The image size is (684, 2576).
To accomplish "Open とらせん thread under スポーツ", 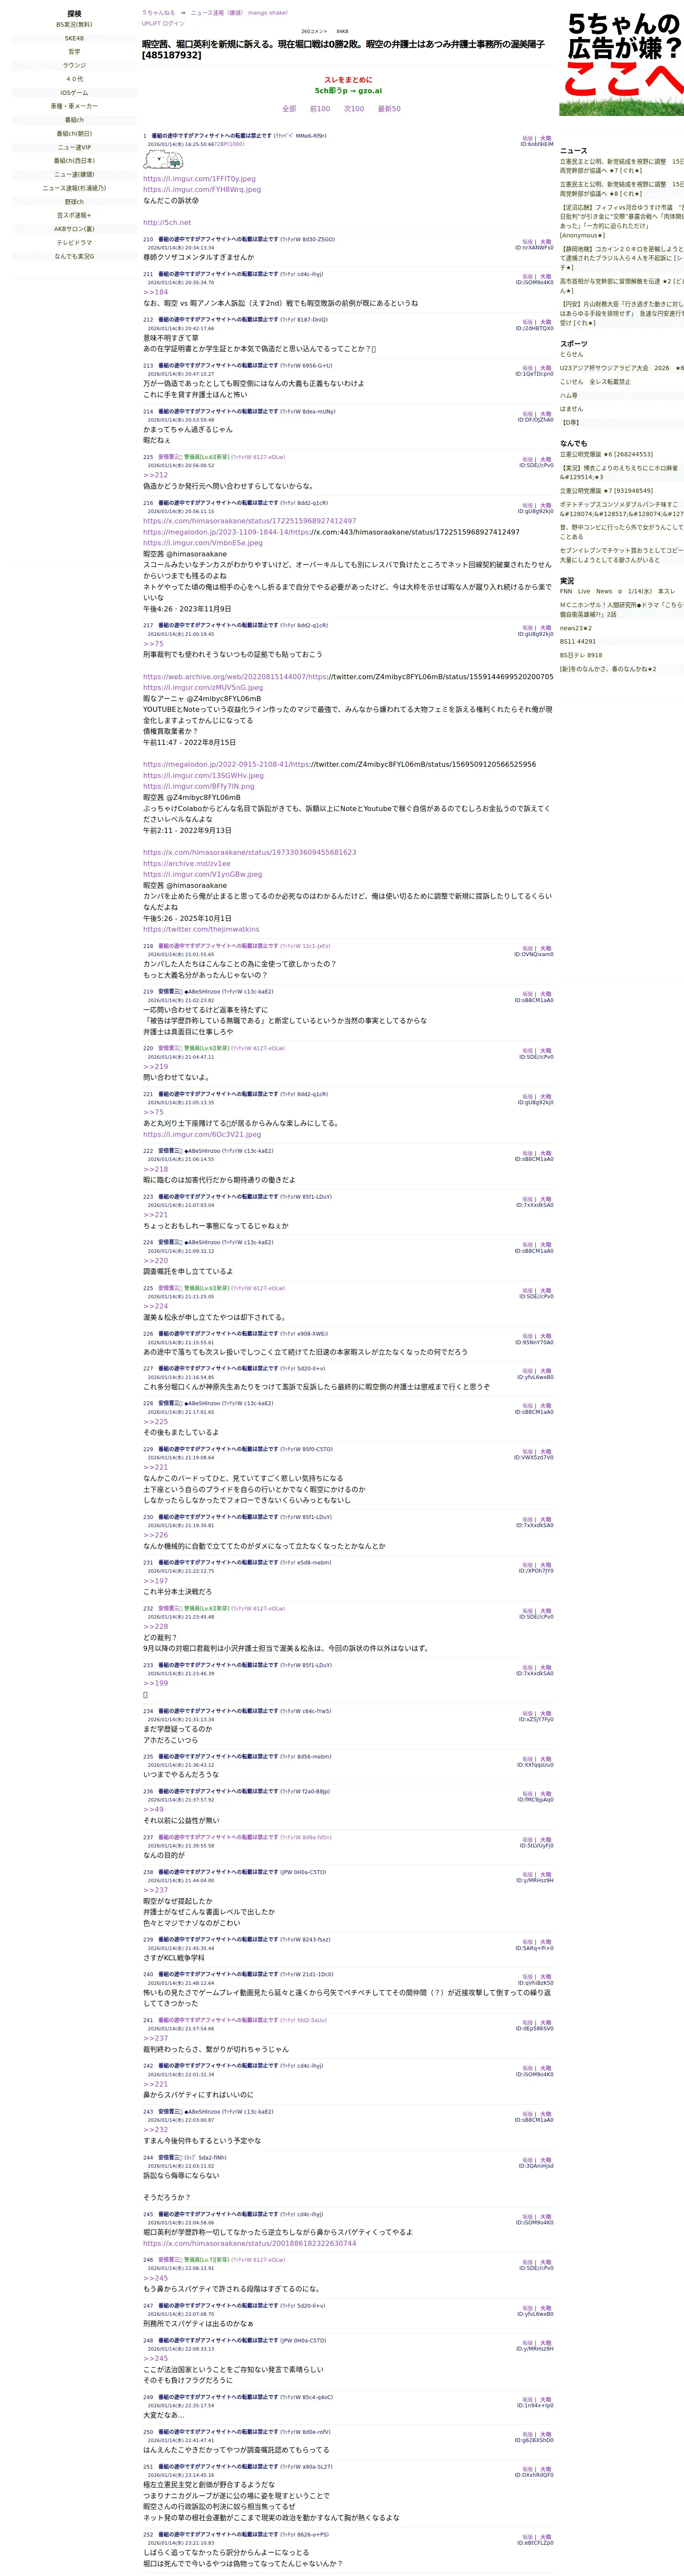I will (571, 354).
